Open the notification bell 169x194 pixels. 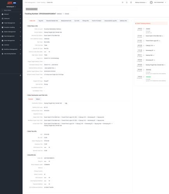coord(127,2)
